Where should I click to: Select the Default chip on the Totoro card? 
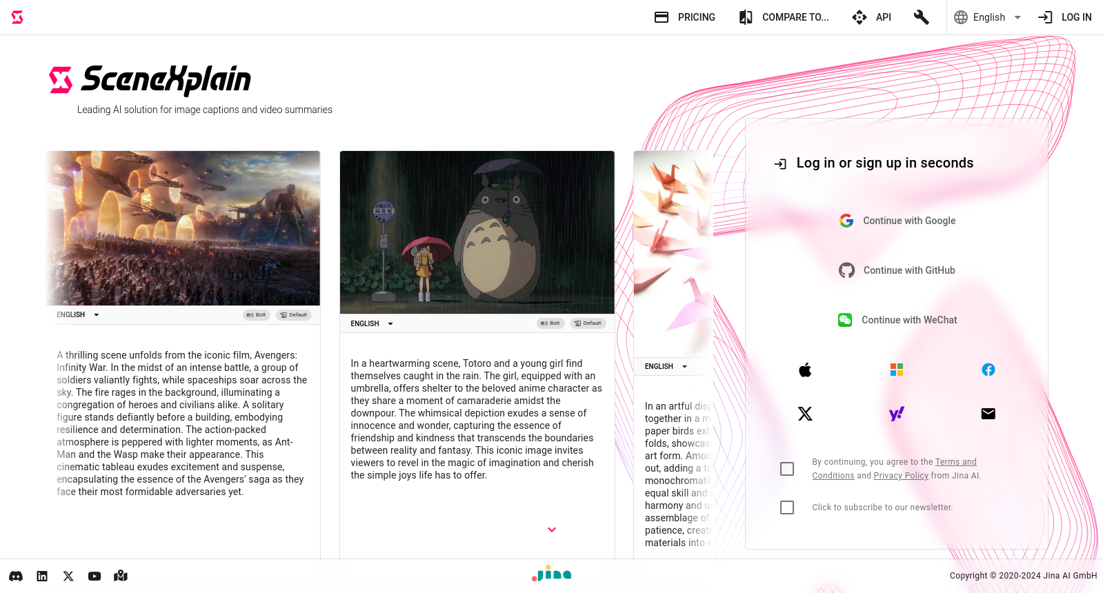tap(588, 323)
